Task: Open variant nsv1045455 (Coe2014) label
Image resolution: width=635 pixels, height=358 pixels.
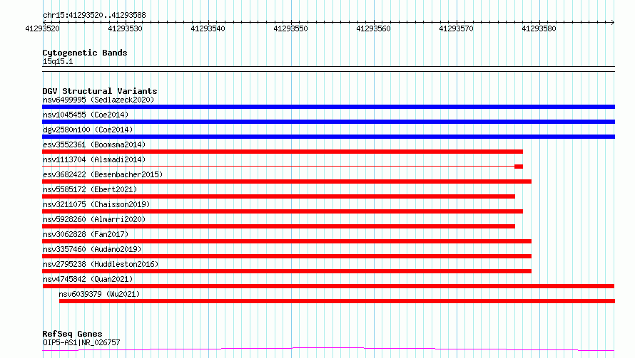Action: click(x=86, y=115)
